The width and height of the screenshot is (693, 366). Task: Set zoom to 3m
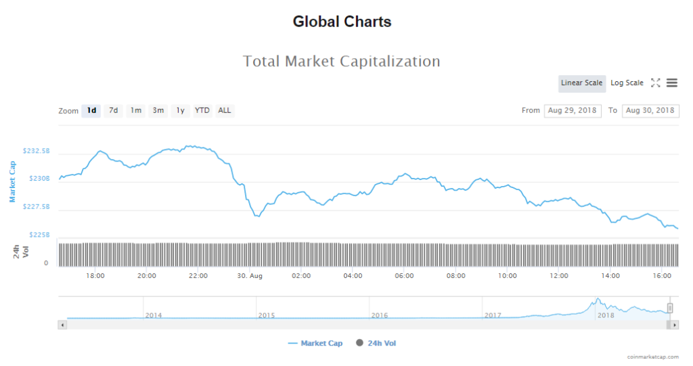158,110
